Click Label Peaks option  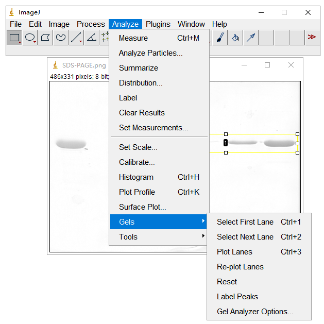(x=237, y=297)
